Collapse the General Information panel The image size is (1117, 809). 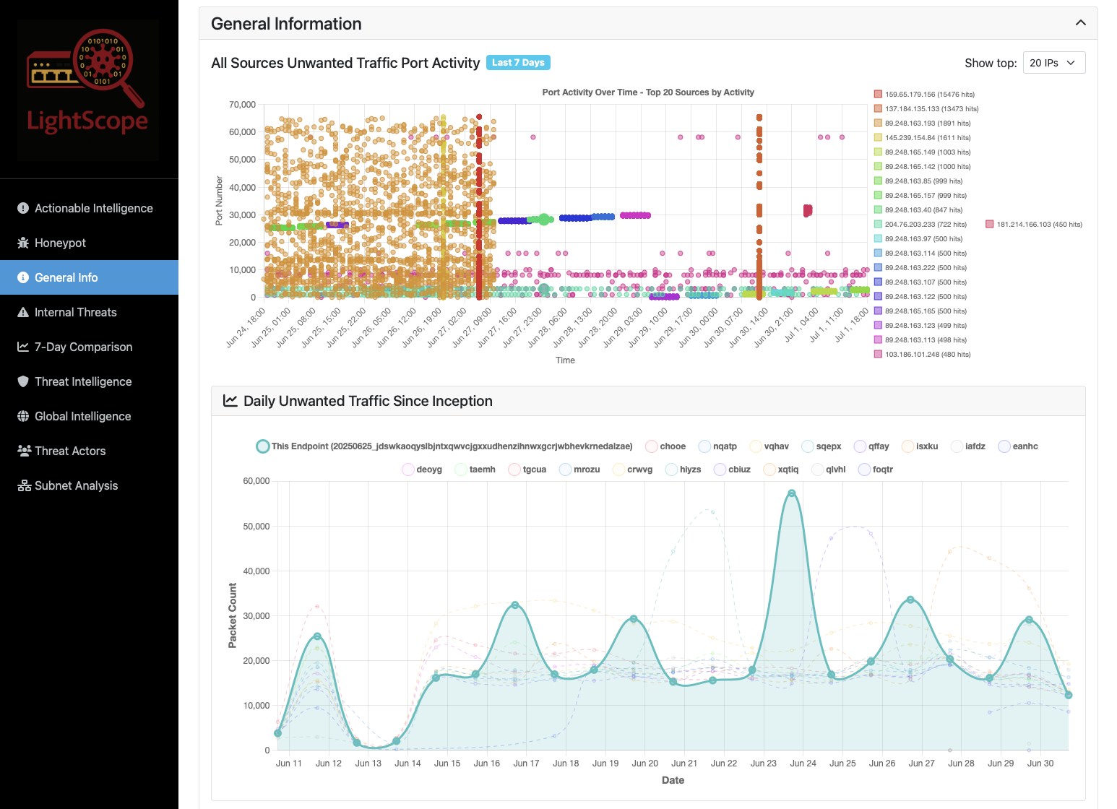click(1081, 22)
